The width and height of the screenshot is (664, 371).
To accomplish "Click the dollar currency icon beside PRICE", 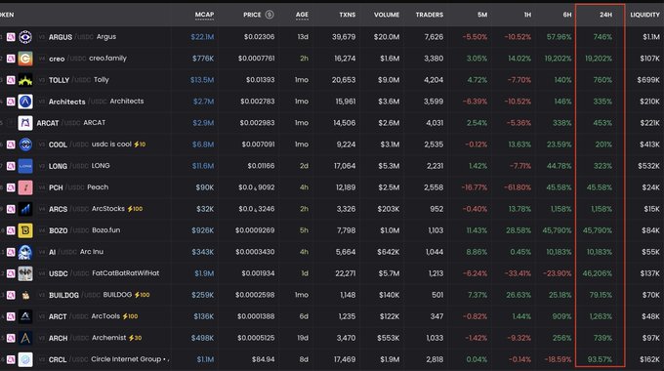I will click(x=270, y=15).
